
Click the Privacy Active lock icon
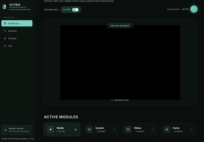5,130
